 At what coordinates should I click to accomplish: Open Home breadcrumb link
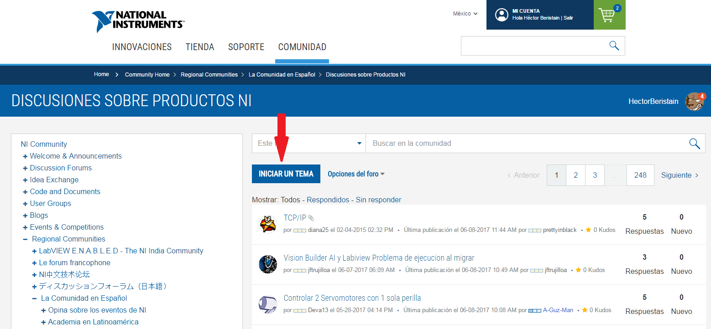(x=101, y=74)
